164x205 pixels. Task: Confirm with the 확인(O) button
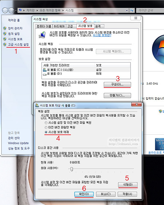click(84, 194)
